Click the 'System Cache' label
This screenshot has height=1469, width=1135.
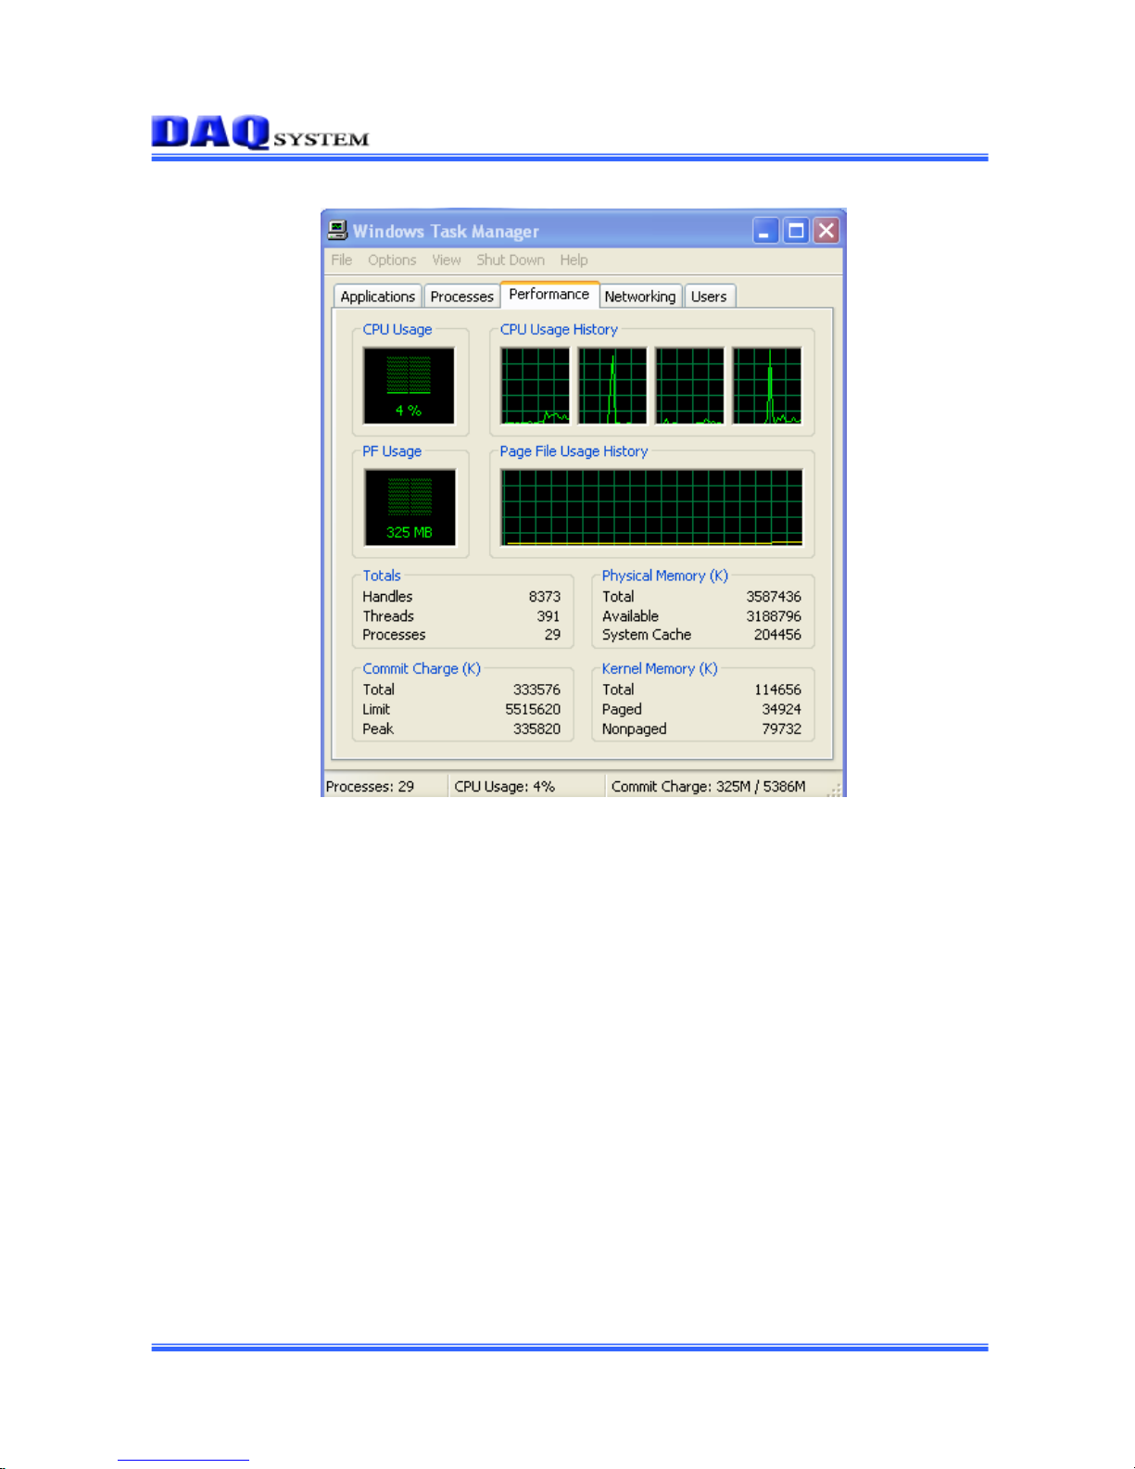(647, 635)
